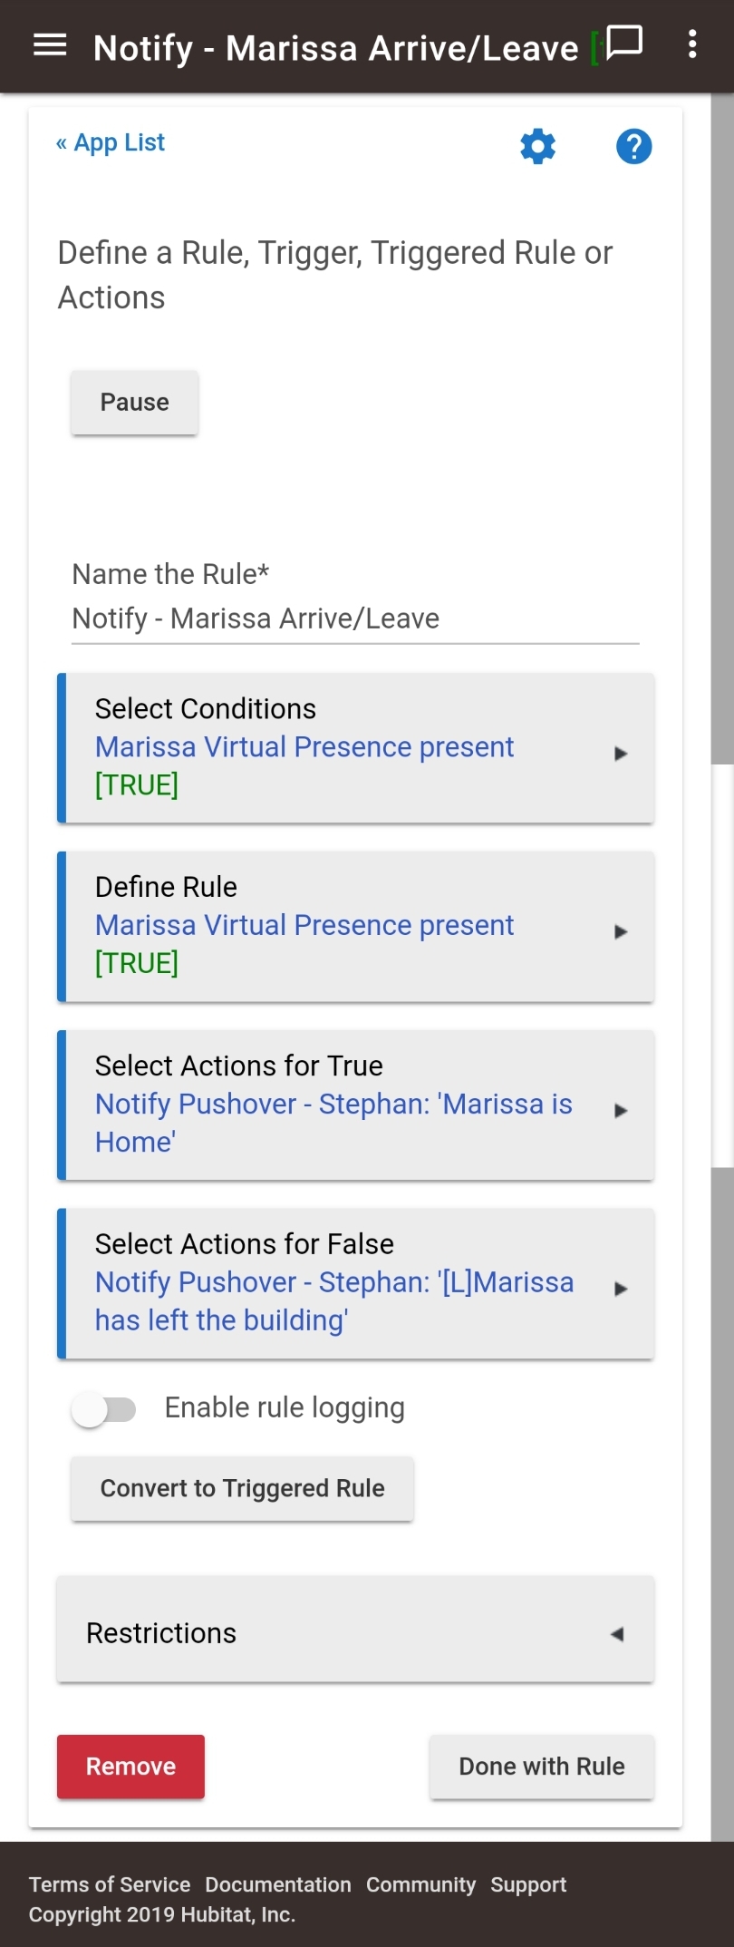Expand the Restrictions section
This screenshot has width=734, height=1947.
(355, 1632)
